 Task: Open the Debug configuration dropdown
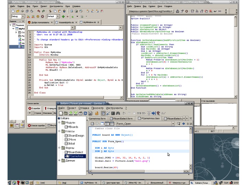click(x=23, y=16)
